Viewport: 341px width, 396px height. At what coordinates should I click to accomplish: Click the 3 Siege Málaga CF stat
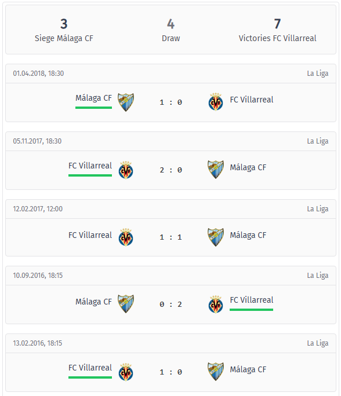tap(64, 30)
